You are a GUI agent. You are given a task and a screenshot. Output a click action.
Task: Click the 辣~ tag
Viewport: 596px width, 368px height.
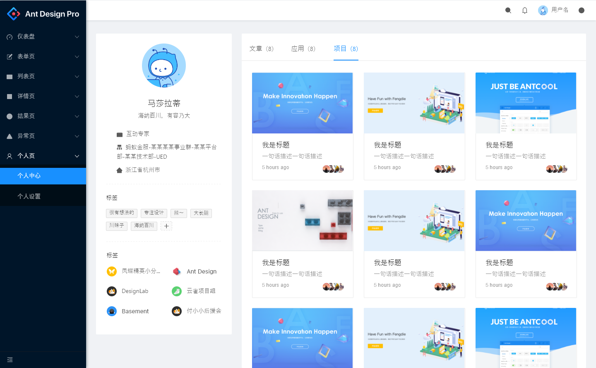179,213
